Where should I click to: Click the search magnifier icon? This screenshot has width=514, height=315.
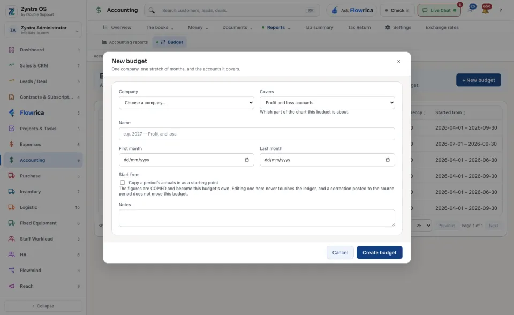[152, 11]
